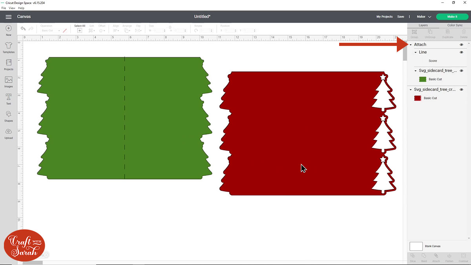Use the Weld tool

(x=424, y=258)
